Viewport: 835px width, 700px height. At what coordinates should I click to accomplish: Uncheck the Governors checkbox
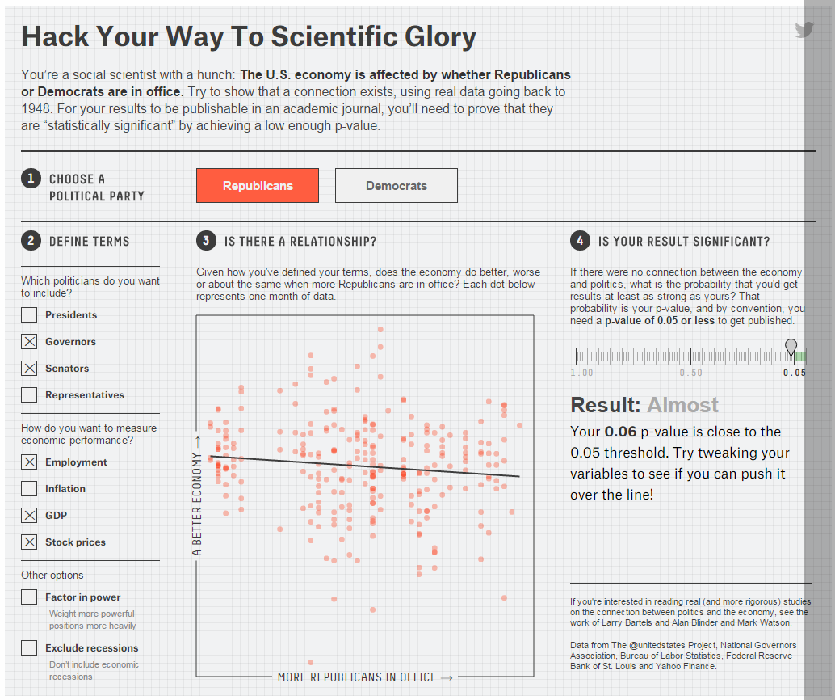pos(29,342)
